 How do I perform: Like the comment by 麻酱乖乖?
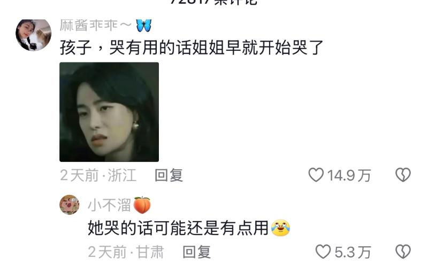click(x=316, y=175)
